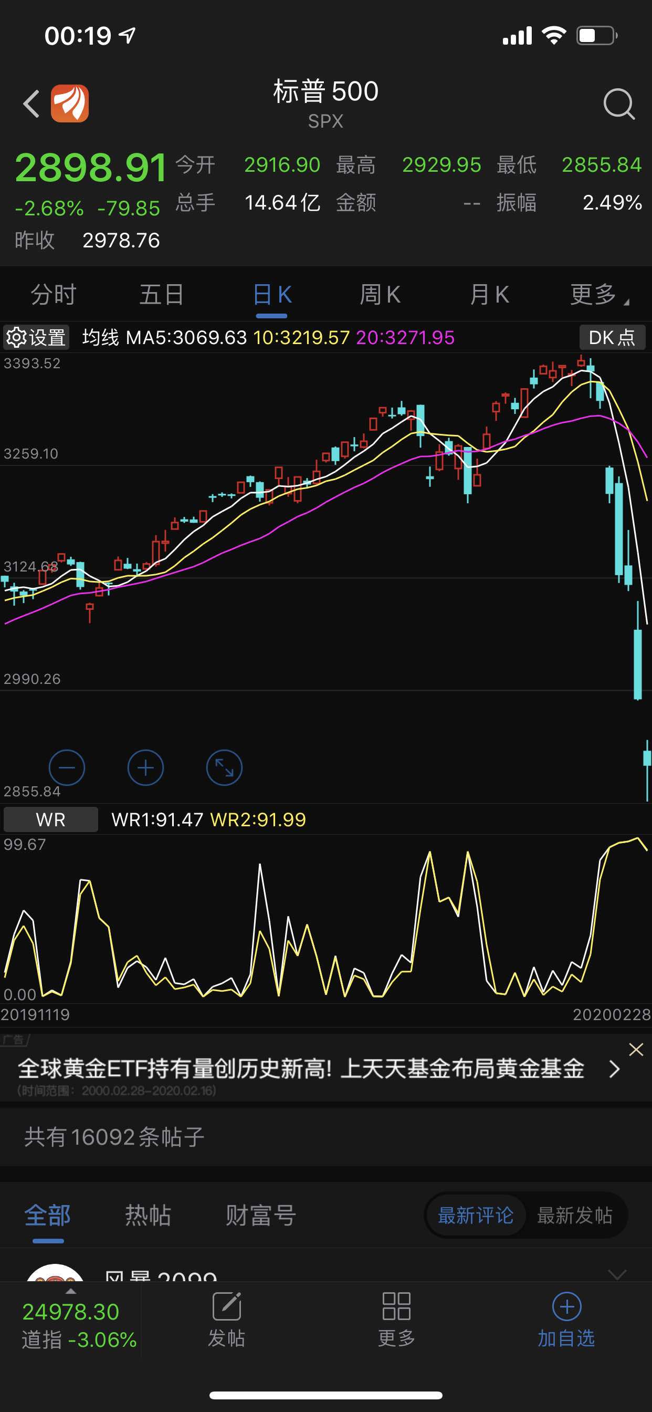Tap the chart start date 20191119
The height and width of the screenshot is (1412, 652).
(x=35, y=1014)
